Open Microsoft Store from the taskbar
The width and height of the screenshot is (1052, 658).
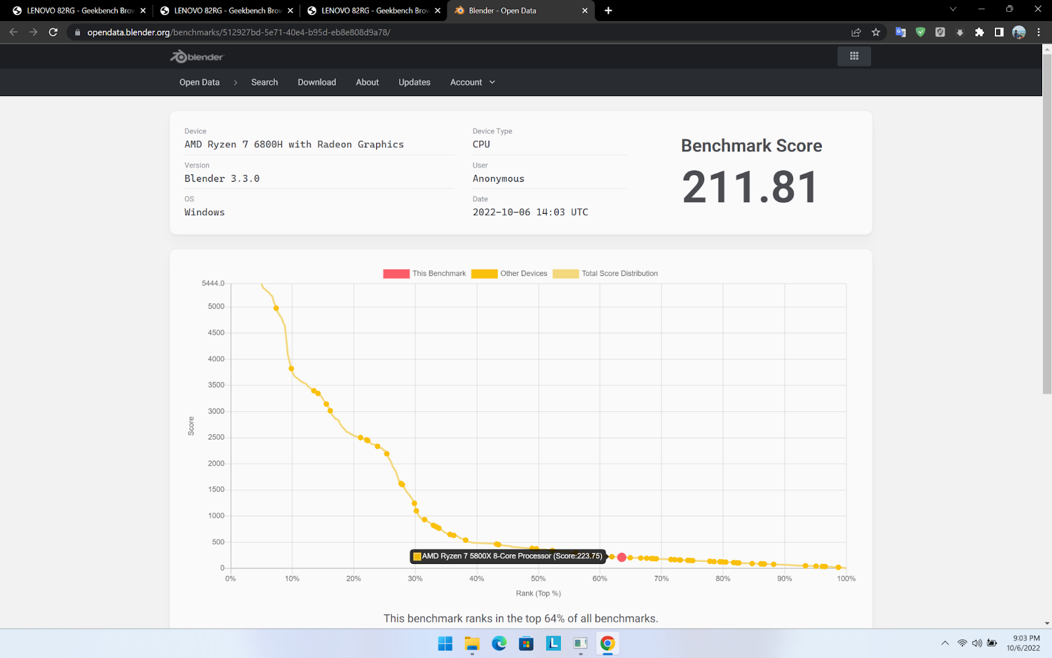(526, 644)
